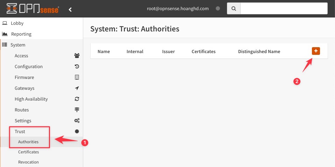Click the Name column header
Screen dimensions: 335x167
click(x=104, y=51)
